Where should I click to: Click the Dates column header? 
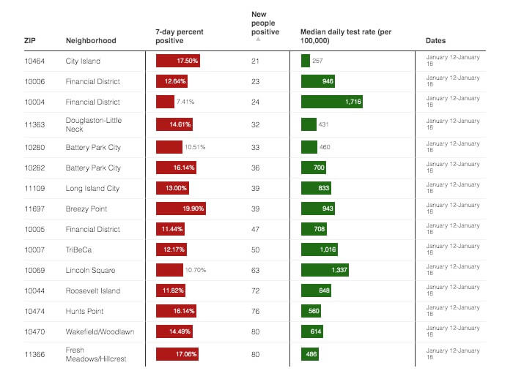436,41
